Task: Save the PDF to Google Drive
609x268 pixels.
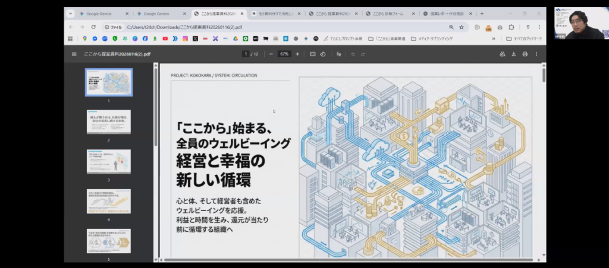Action: coord(503,54)
